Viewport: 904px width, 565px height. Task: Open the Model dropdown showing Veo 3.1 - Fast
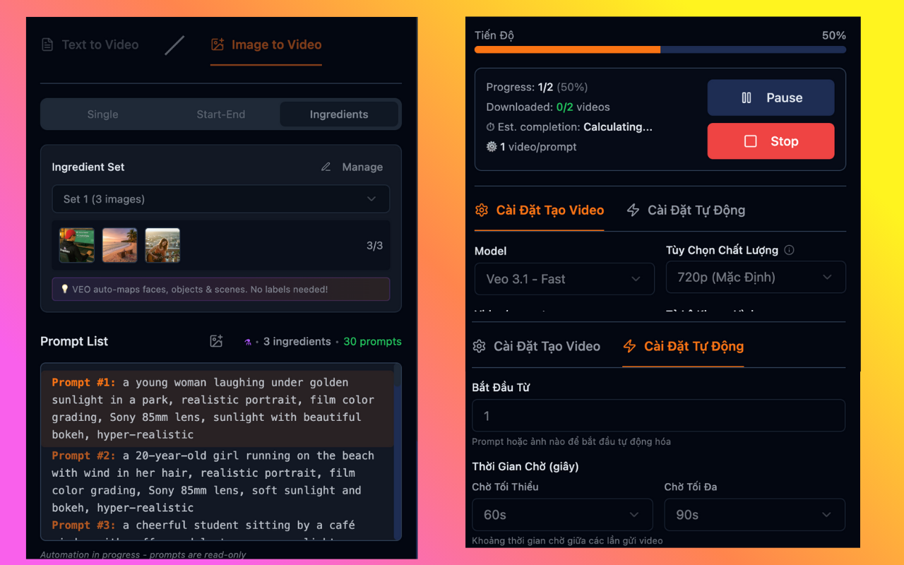564,279
